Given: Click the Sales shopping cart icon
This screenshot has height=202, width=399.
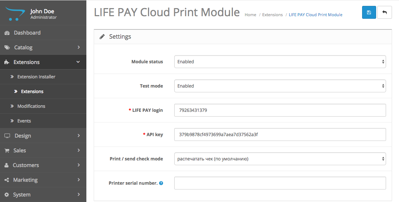Looking at the screenshot, I should 7,150.
